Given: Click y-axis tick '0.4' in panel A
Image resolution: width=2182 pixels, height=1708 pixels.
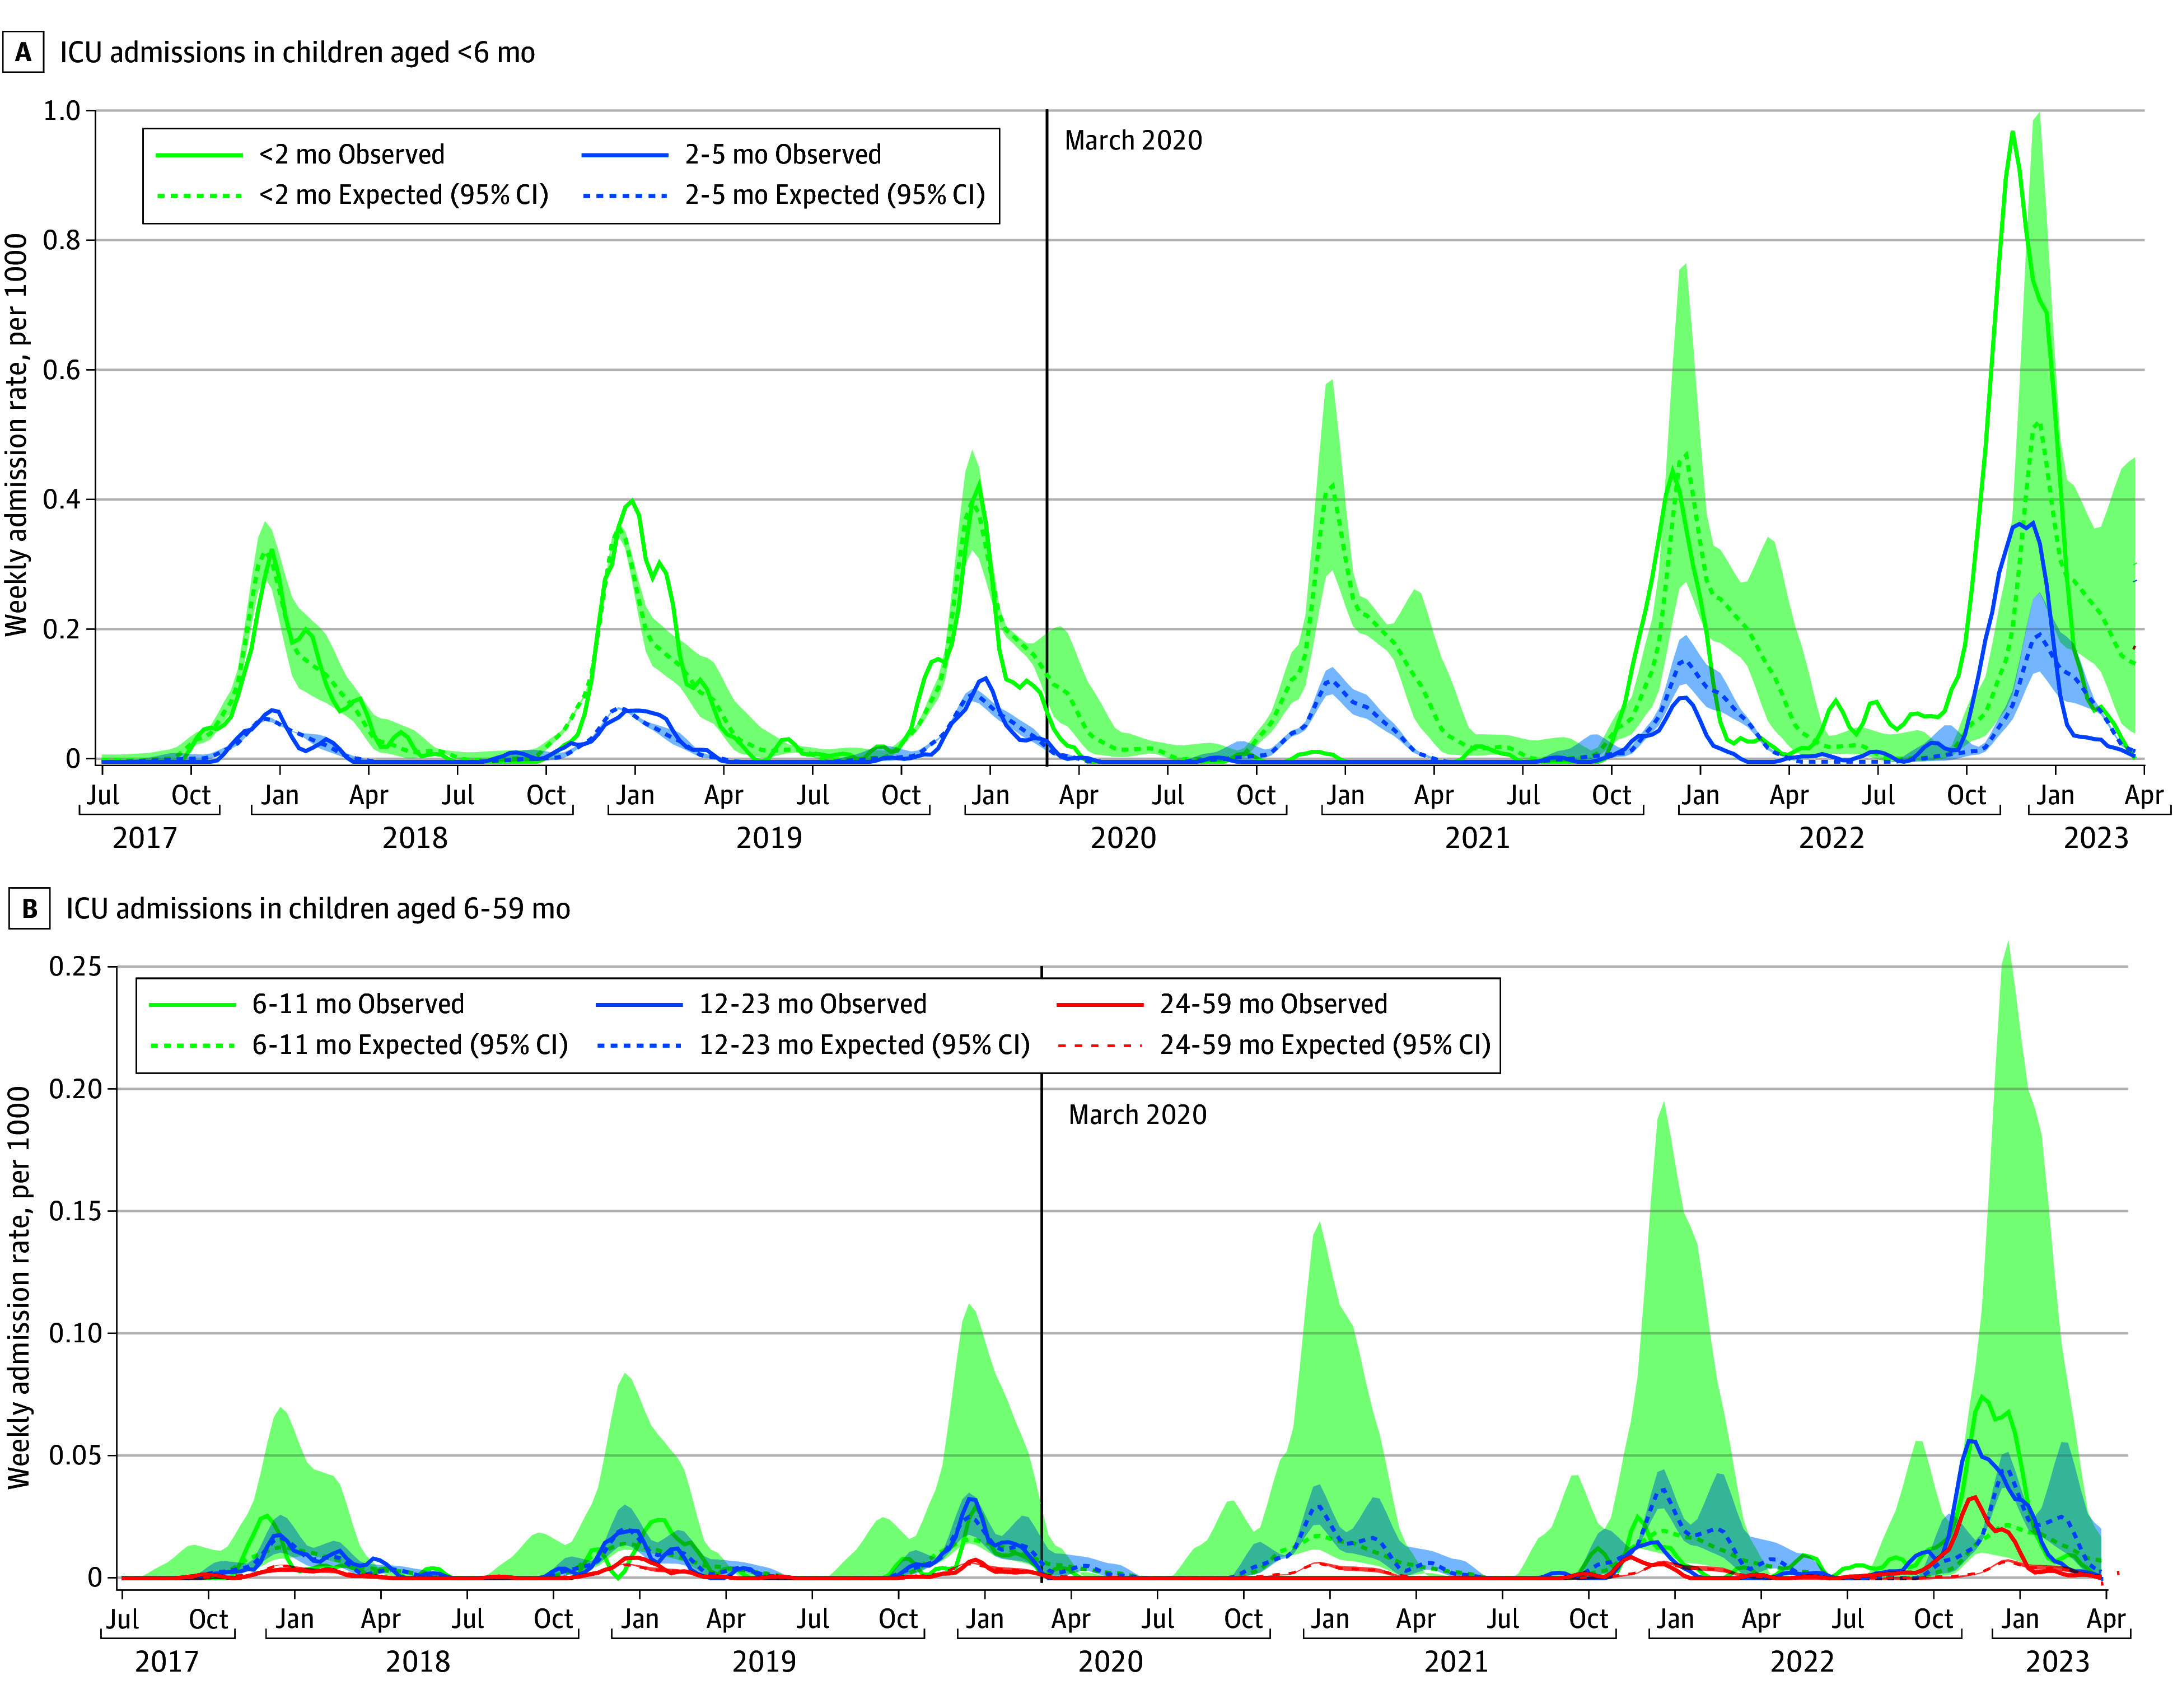Looking at the screenshot, I should (62, 499).
